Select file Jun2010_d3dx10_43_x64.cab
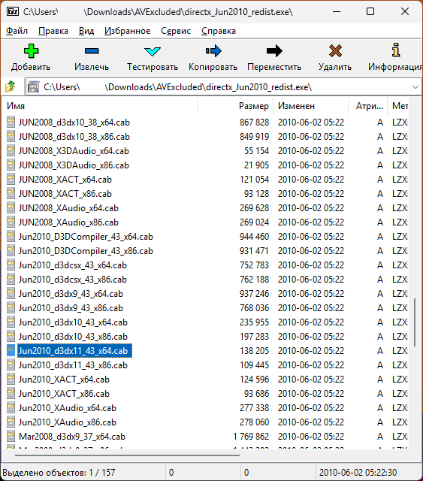The width and height of the screenshot is (423, 481). [73, 322]
